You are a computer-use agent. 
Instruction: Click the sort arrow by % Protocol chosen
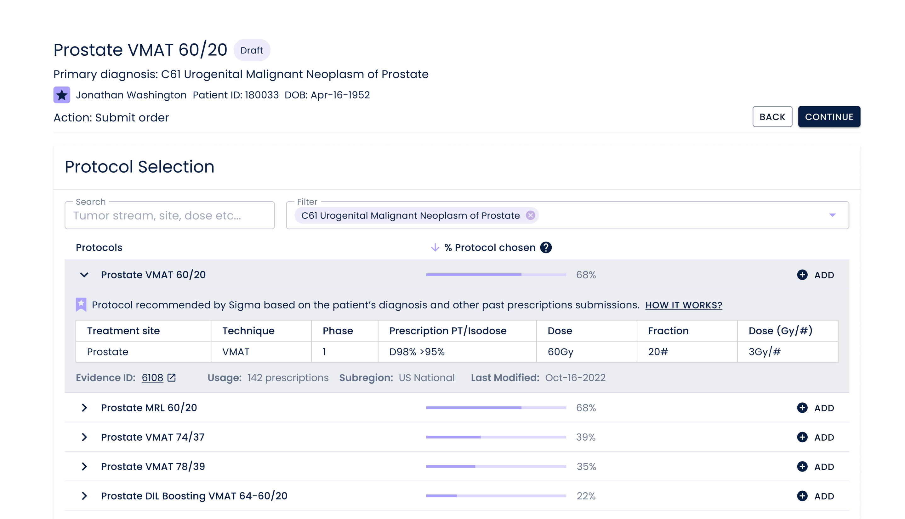(435, 247)
